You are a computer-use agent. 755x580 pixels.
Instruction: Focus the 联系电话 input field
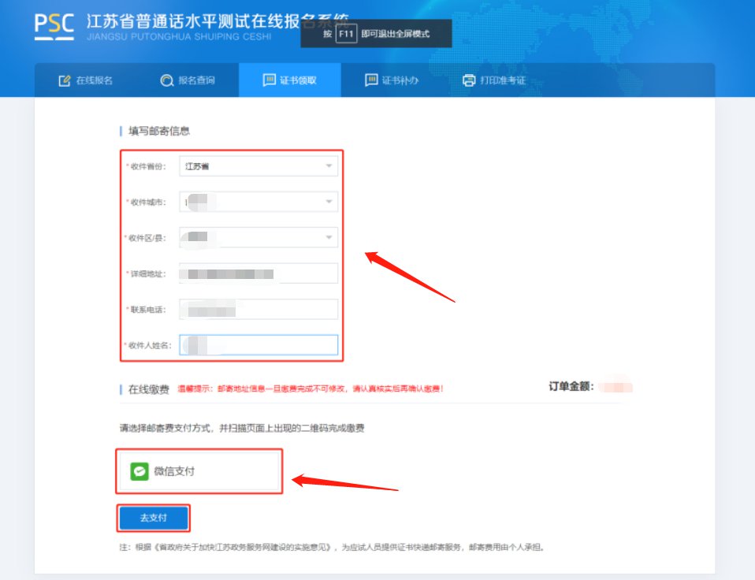tap(258, 309)
